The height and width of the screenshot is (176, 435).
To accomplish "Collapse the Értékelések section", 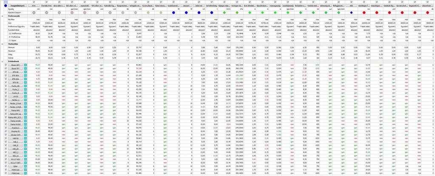I will click(x=2, y=62).
